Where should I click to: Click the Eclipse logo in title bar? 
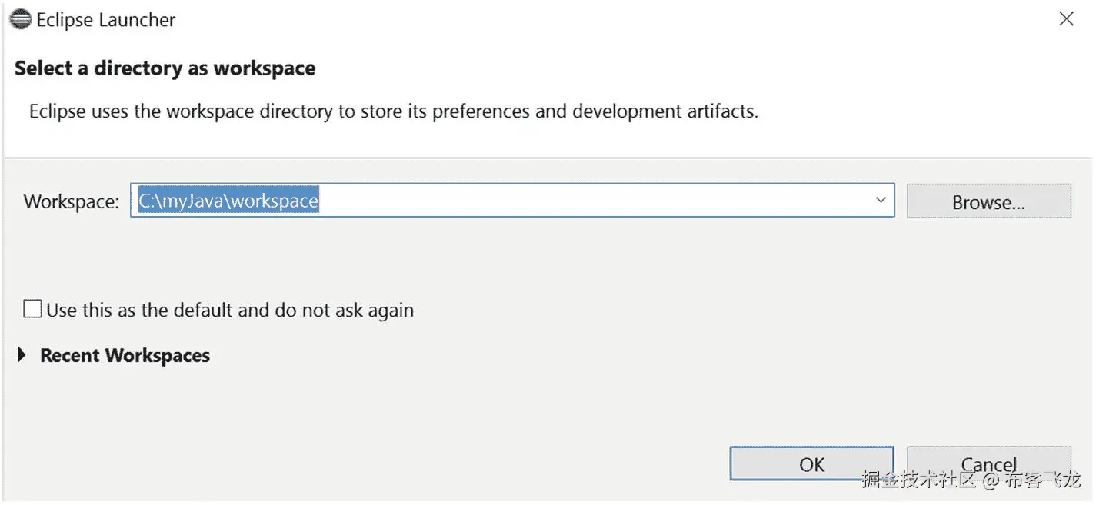click(x=20, y=20)
